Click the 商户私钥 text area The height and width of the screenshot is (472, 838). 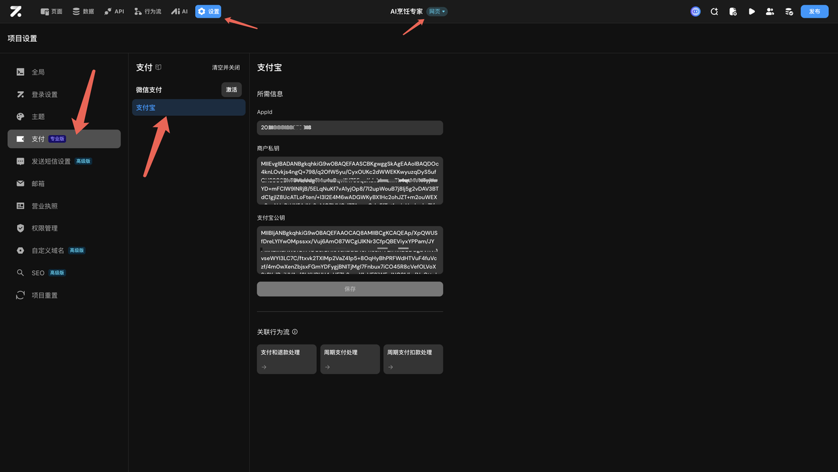point(350,181)
